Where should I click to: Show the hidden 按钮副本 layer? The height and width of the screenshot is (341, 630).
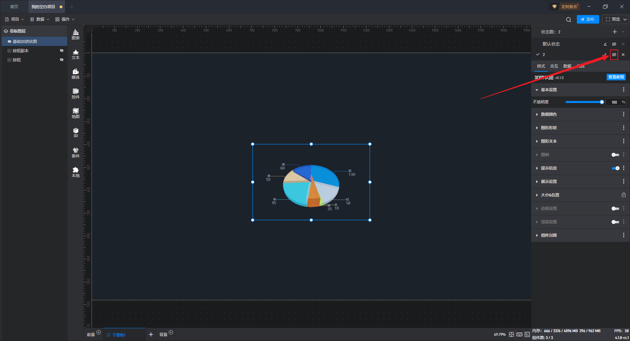tap(62, 50)
